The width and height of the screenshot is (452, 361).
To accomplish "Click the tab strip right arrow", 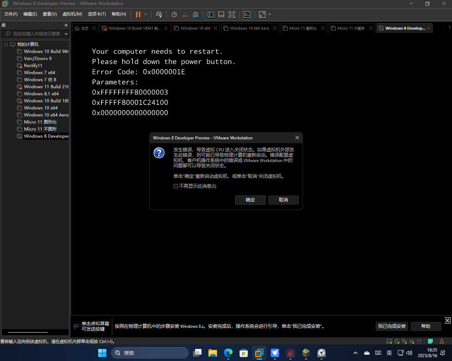I will [x=449, y=27].
